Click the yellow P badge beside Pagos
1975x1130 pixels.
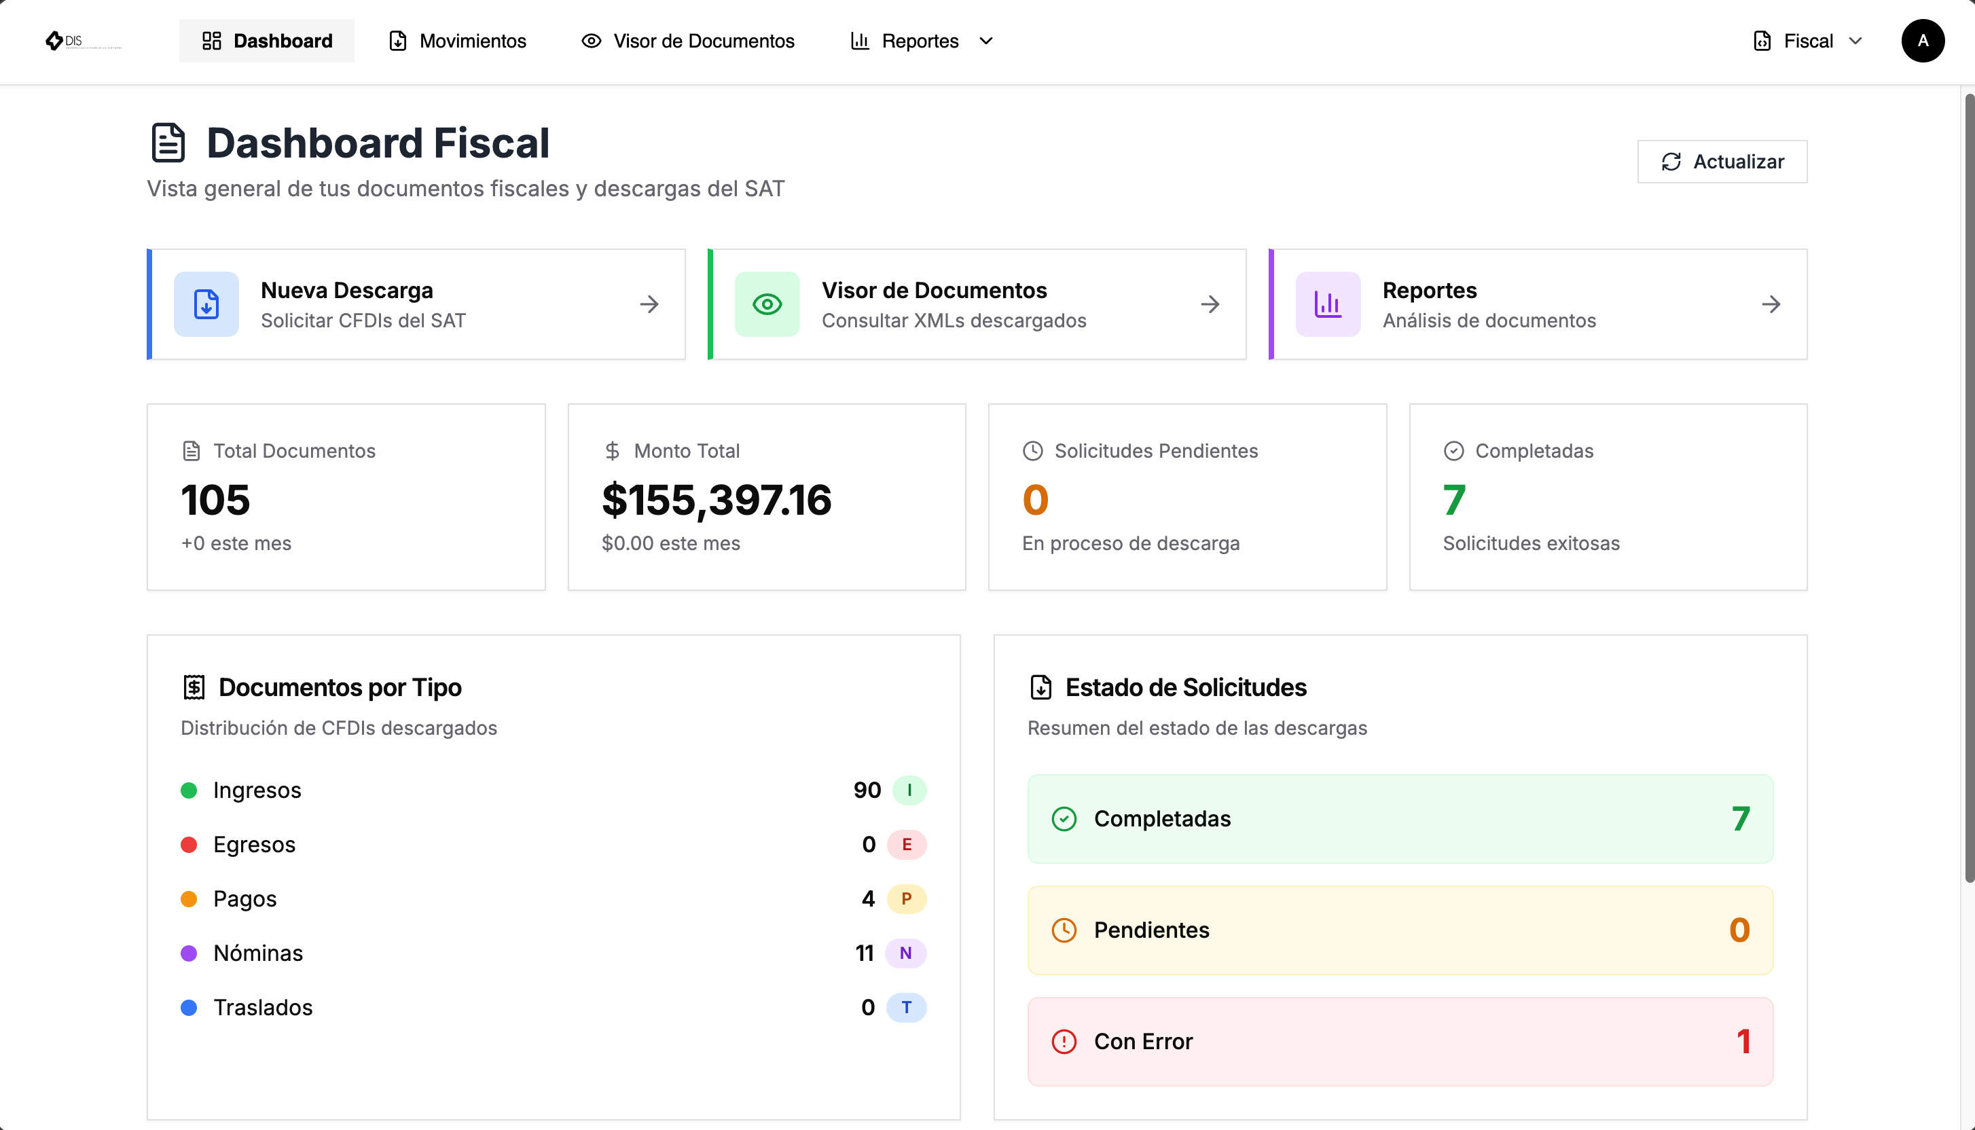[x=907, y=898]
